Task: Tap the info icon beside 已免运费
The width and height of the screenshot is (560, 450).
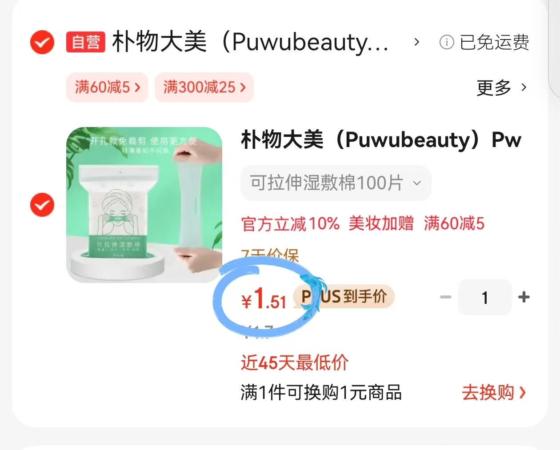Action: pos(447,42)
